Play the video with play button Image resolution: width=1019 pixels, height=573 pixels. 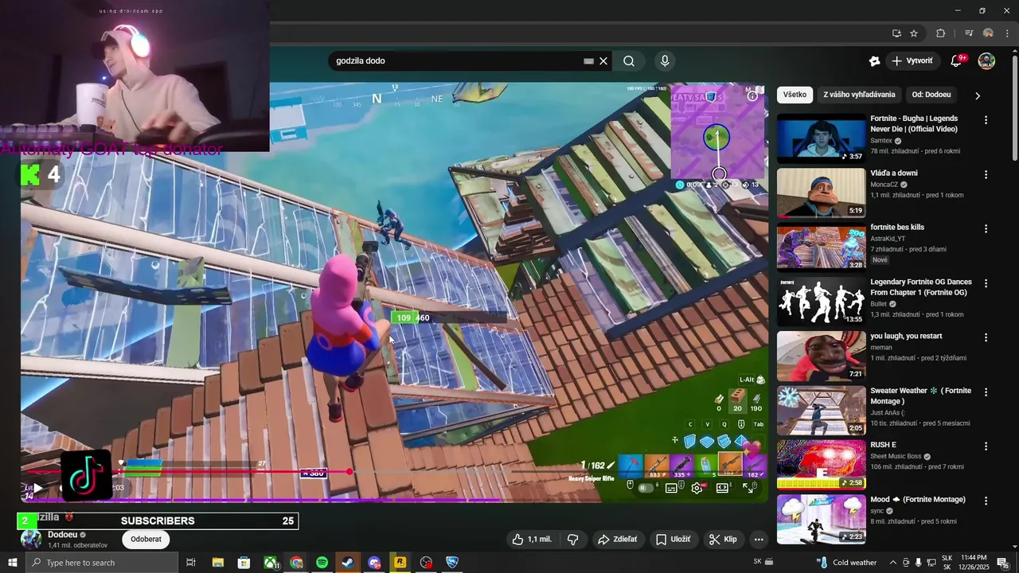point(37,488)
